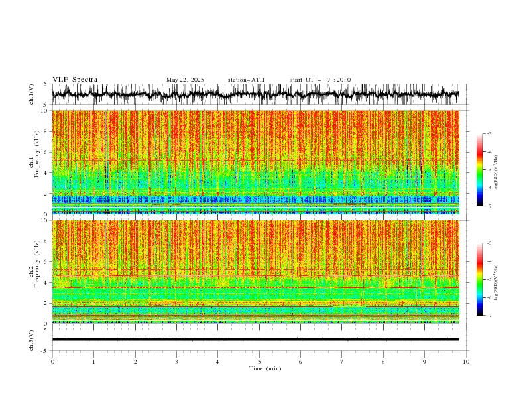Screen dimensions: 525x406
Task: Click time axis tick label "3"
Action: click(176, 362)
